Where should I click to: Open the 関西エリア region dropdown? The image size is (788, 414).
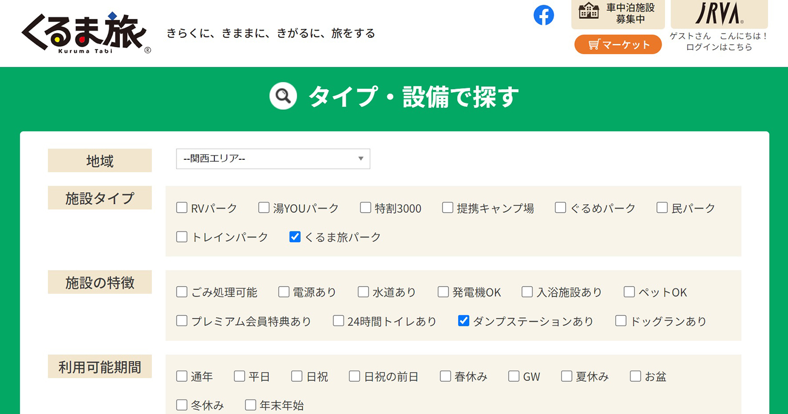coord(273,159)
